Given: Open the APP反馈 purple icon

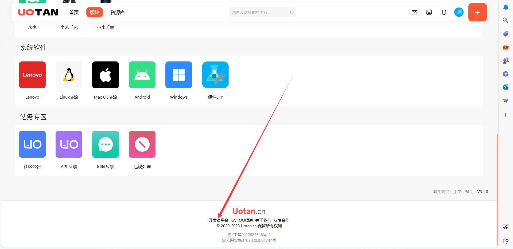Looking at the screenshot, I should pyautogui.click(x=69, y=144).
